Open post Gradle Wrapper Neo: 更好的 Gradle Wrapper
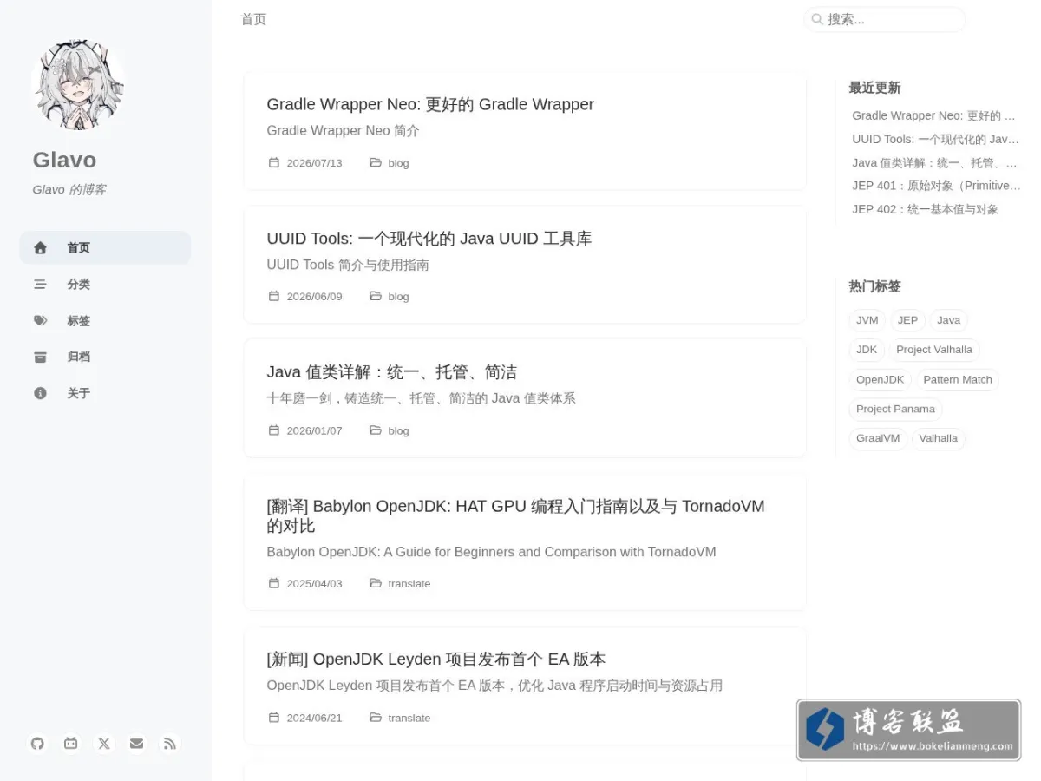This screenshot has height=781, width=1041. [430, 104]
